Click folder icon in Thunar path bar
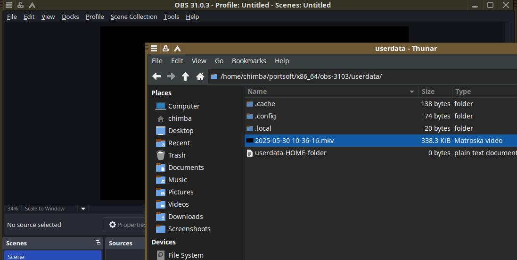Screen dimensions: 517x260 [x=214, y=76]
